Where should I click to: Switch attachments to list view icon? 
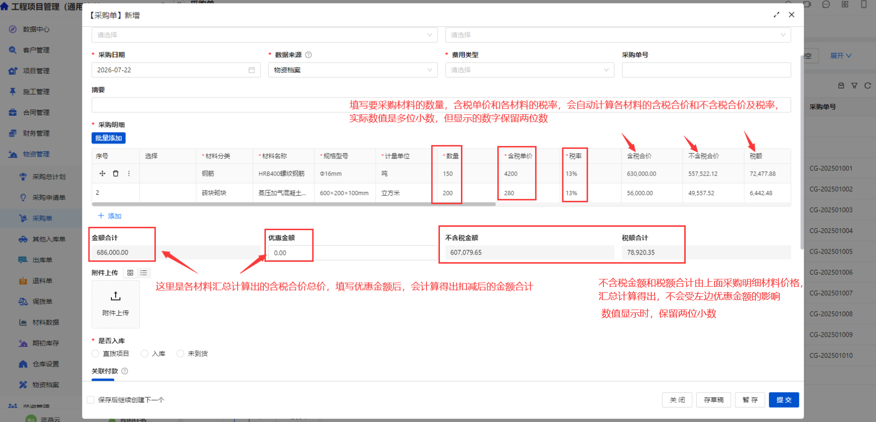click(x=143, y=273)
